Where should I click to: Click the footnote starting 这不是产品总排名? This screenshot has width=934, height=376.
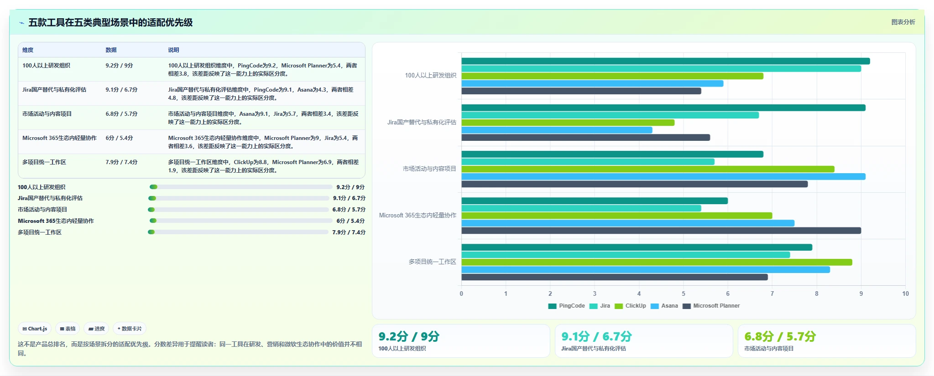[x=190, y=349]
